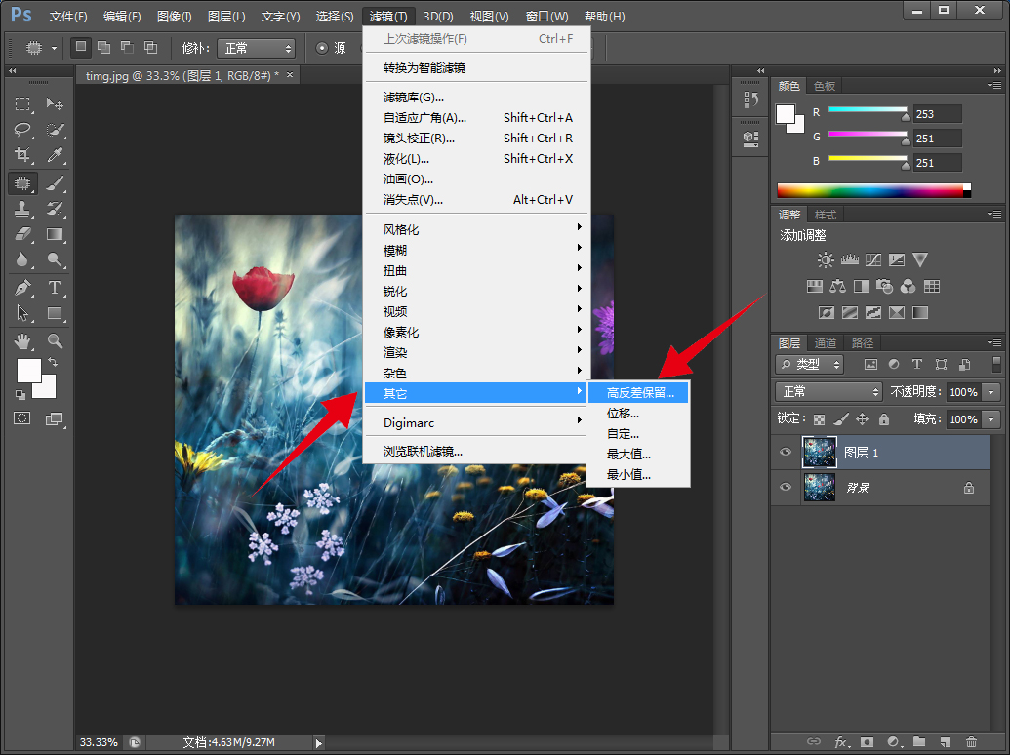Select the Lasso tool
The image size is (1010, 755).
(x=22, y=130)
